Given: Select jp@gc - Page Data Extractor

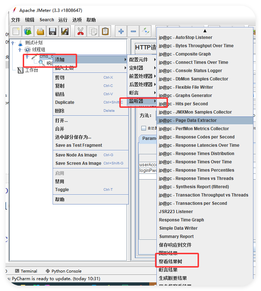Looking at the screenshot, I should (x=205, y=120).
